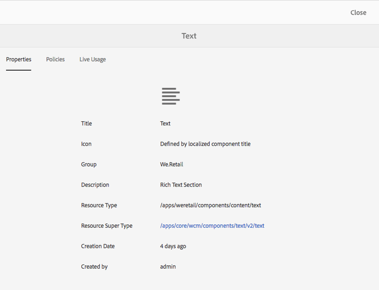Click the Creation Date label
The height and width of the screenshot is (290, 379).
coord(98,246)
